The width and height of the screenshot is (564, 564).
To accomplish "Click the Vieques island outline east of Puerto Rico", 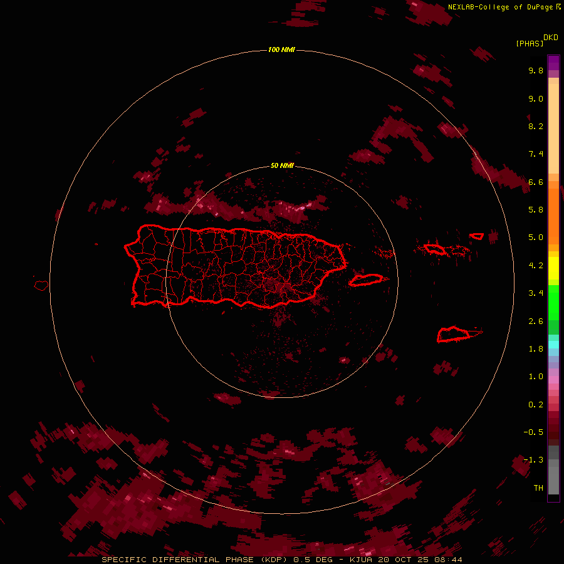I will (366, 280).
